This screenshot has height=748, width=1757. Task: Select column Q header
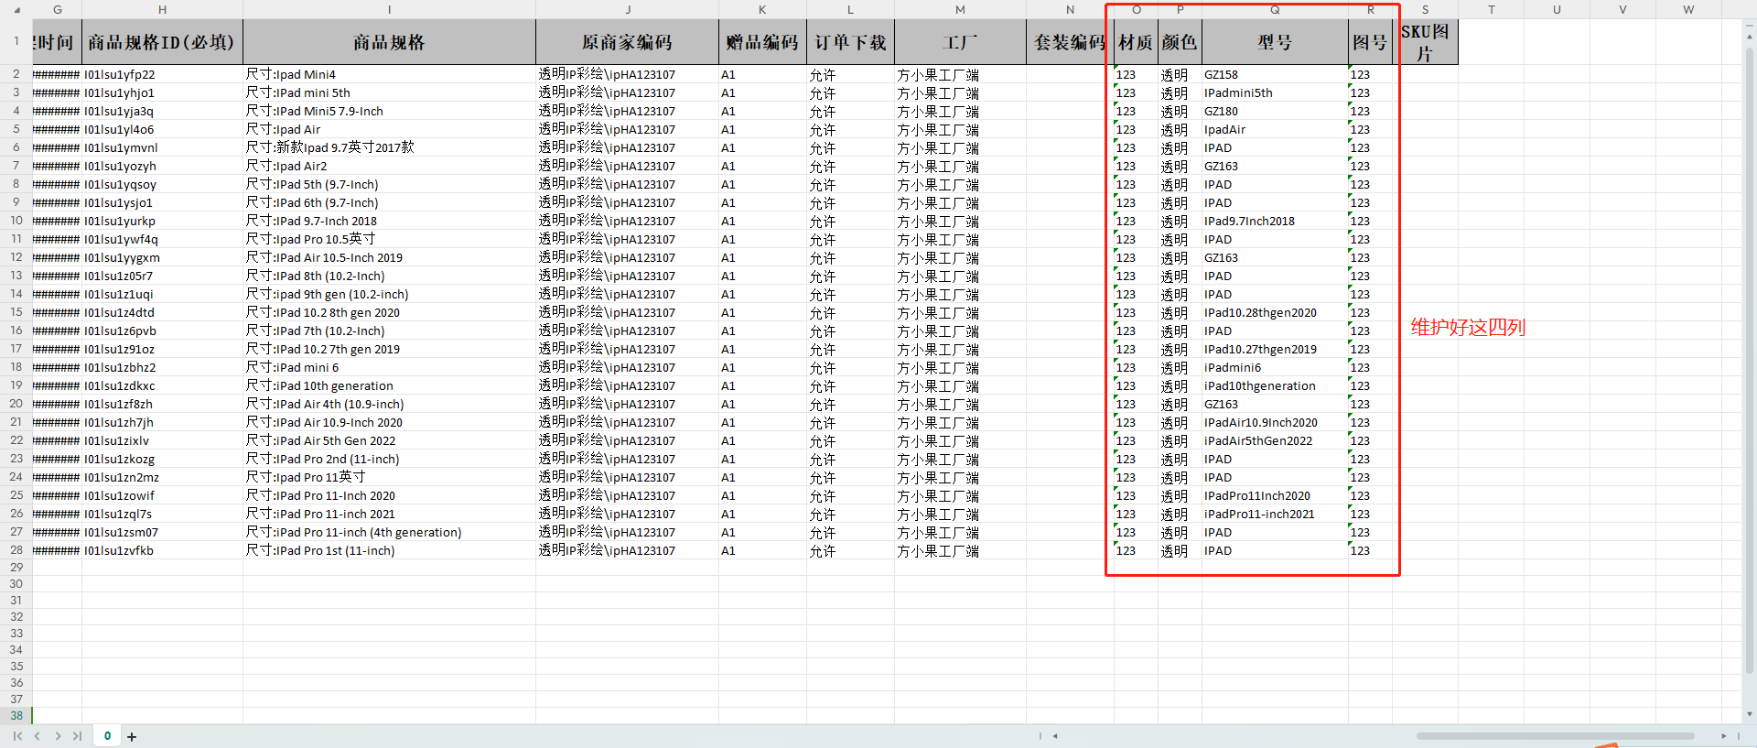[1275, 9]
